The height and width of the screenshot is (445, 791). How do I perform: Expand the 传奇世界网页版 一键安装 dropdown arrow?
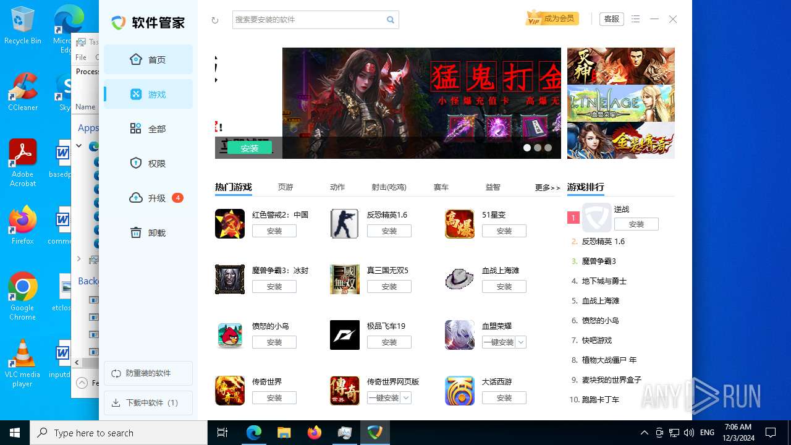(x=406, y=397)
